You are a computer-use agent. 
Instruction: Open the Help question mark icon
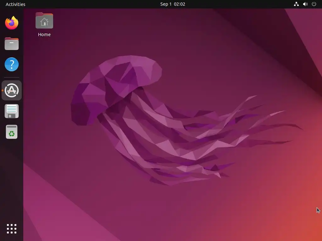12,64
